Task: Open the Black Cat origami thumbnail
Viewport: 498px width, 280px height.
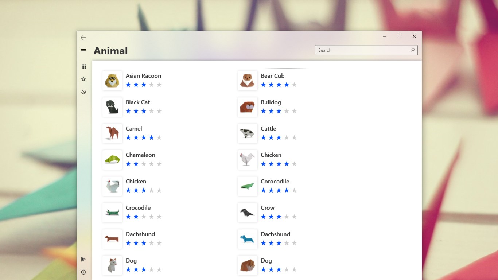Action: (112, 107)
